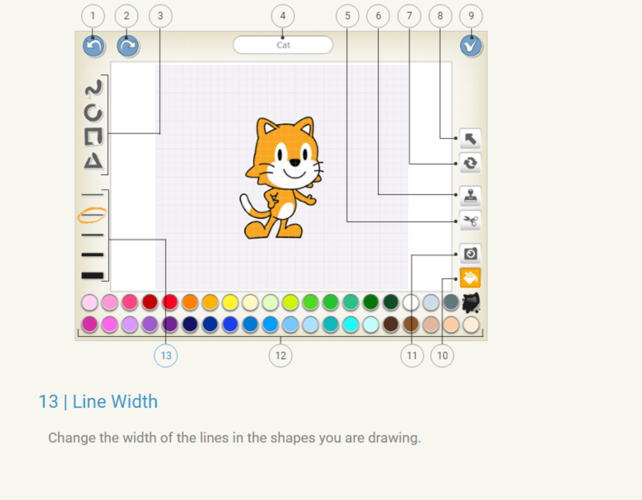Select the circle shape tool
Image resolution: width=642 pixels, height=500 pixels.
tap(93, 113)
